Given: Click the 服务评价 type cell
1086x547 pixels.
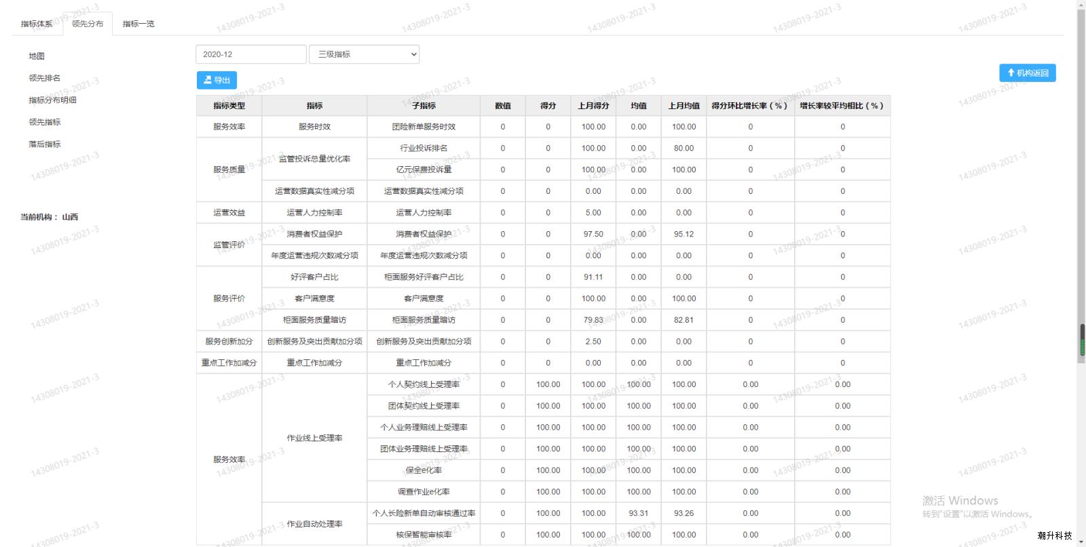Looking at the screenshot, I should tap(229, 298).
